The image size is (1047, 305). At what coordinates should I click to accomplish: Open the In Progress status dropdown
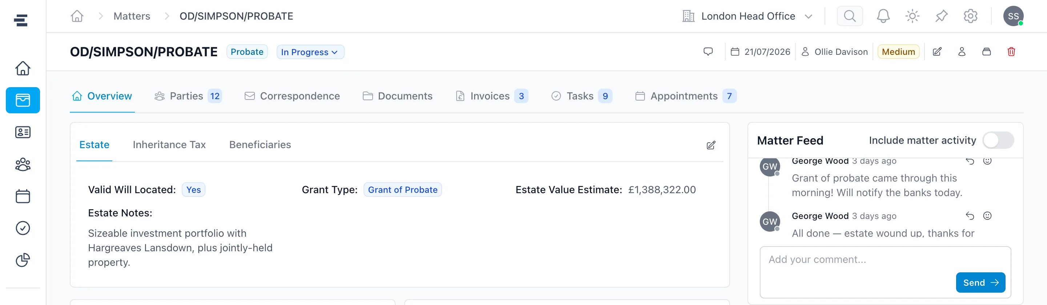[x=310, y=52]
